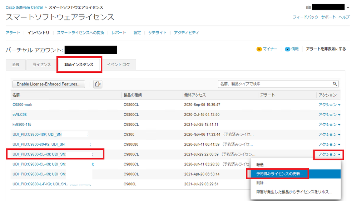This screenshot has width=357, height=201.
Task: Click the account building icon at top right
Action: [x=308, y=7]
